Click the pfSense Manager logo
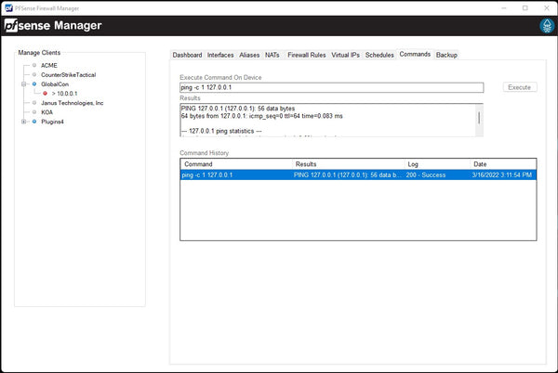558x373 pixels. pos(53,26)
